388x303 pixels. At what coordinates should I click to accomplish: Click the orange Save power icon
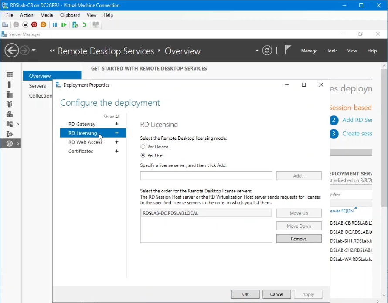[x=43, y=24]
